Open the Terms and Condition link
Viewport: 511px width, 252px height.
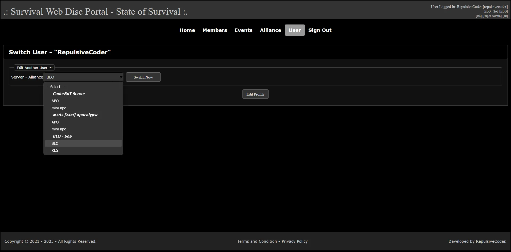tap(257, 241)
